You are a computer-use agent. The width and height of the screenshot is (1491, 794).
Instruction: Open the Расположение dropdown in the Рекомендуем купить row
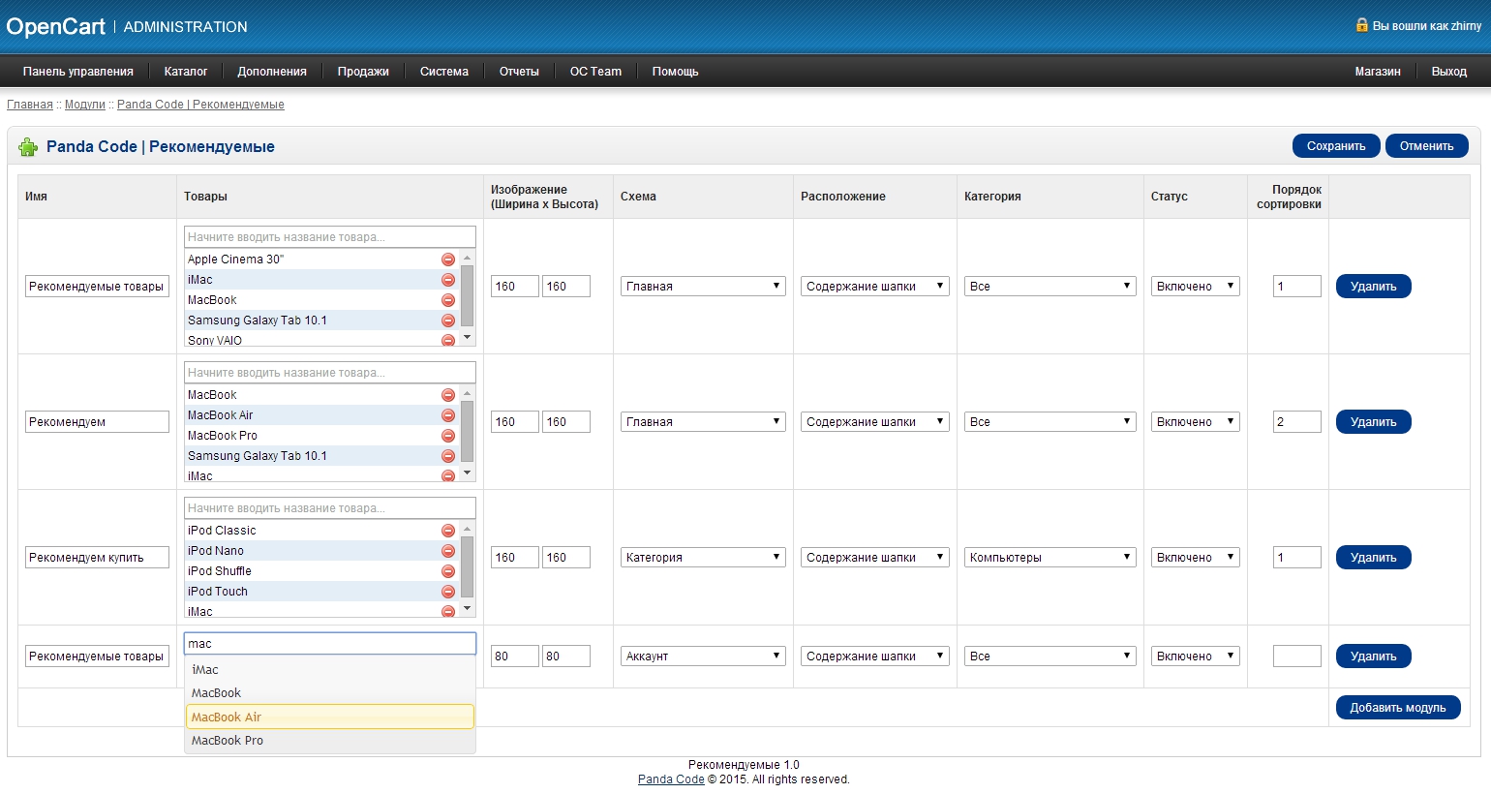pyautogui.click(x=875, y=558)
